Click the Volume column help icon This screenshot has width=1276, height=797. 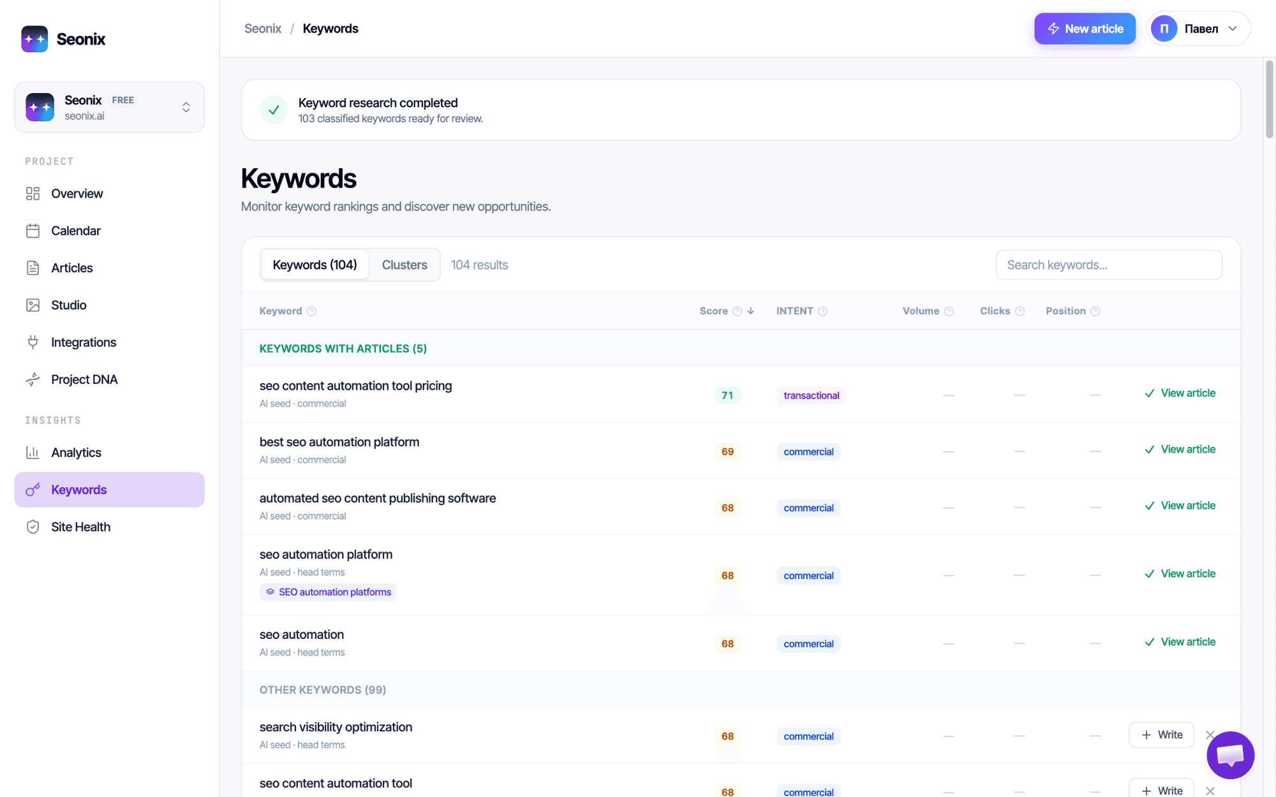949,311
